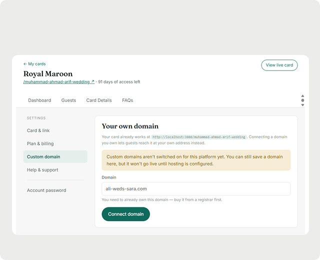Go to the FAQs tab
The height and width of the screenshot is (260, 320).
click(127, 100)
